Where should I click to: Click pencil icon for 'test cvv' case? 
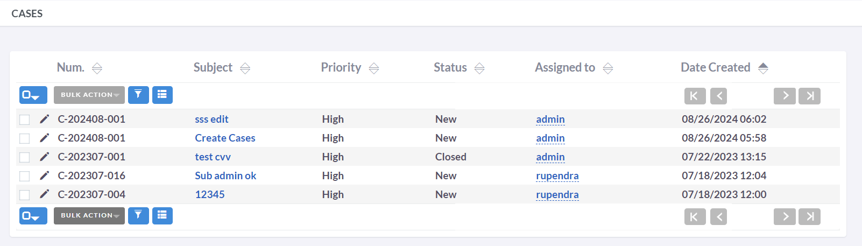click(x=45, y=157)
